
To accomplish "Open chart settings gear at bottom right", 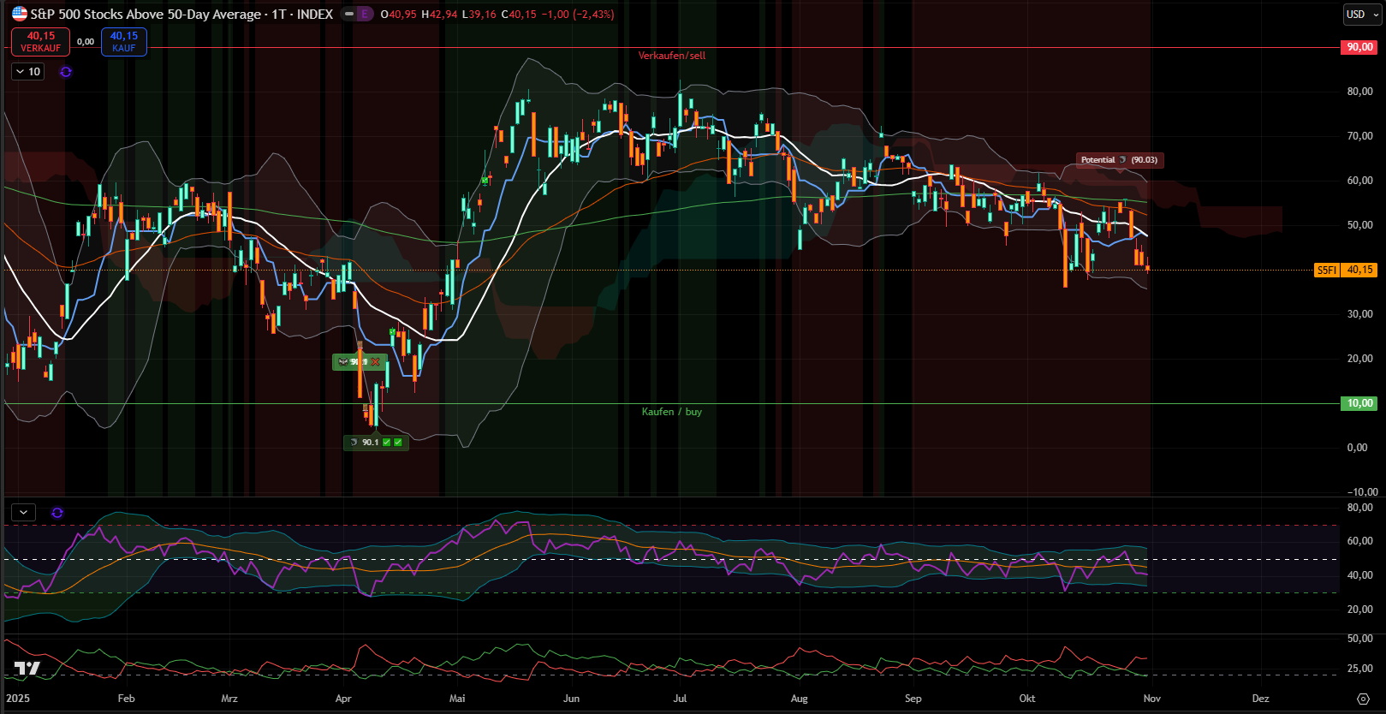I will (1363, 699).
